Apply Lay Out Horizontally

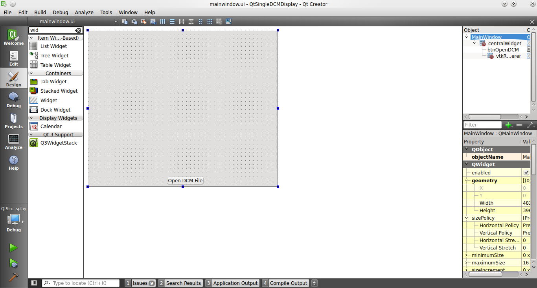tap(162, 22)
